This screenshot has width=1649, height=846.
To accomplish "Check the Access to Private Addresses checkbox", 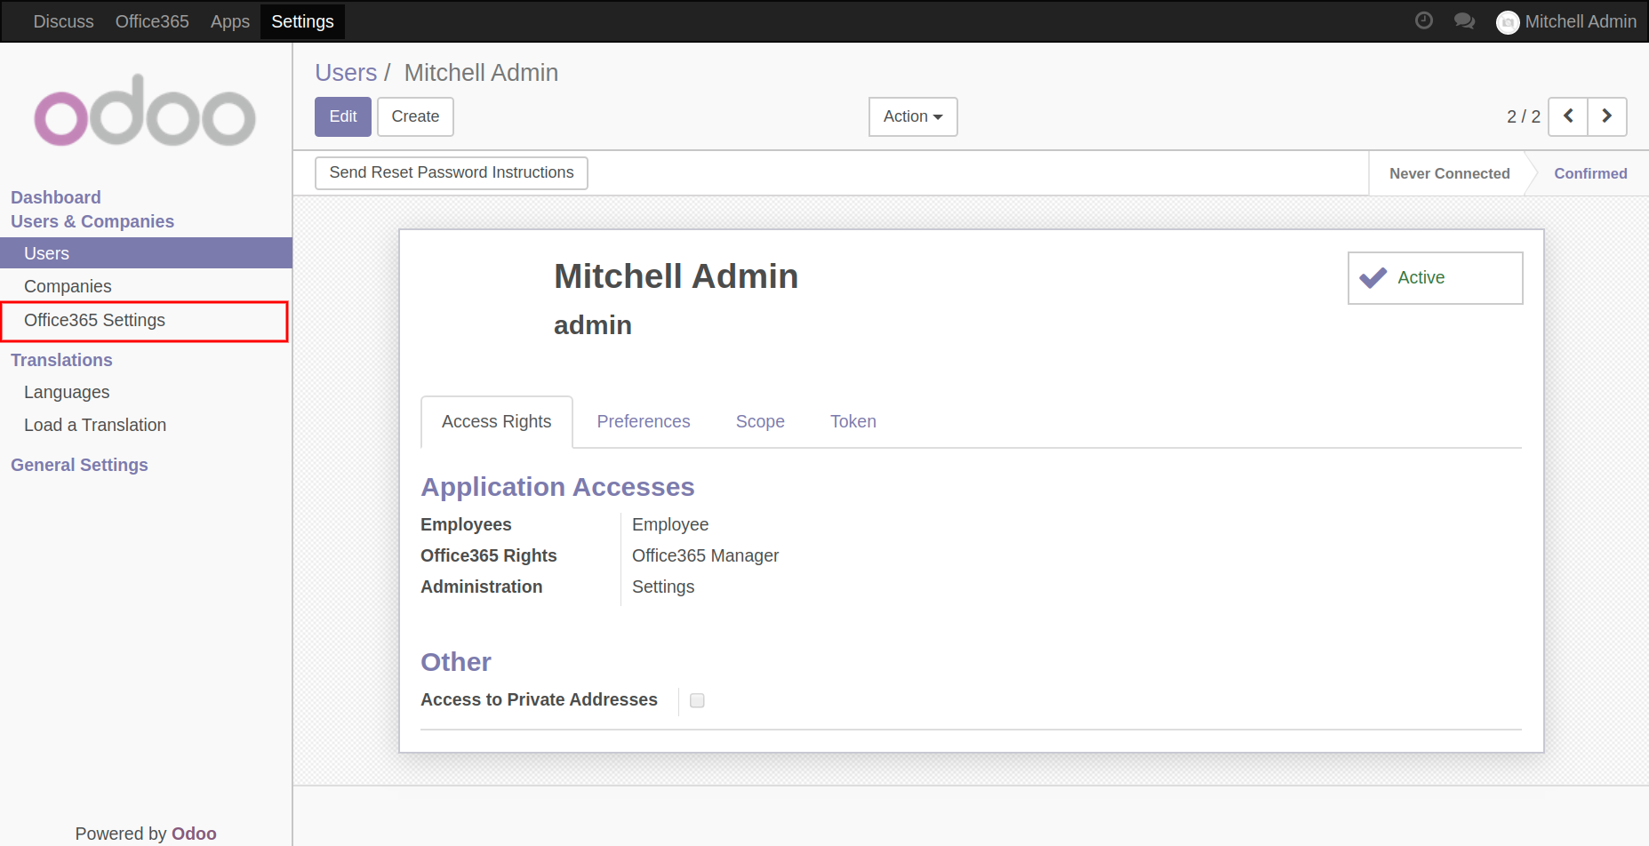I will 697,700.
